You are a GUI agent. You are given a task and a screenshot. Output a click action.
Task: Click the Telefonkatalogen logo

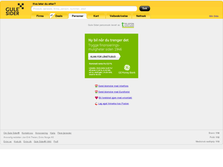(128, 25)
